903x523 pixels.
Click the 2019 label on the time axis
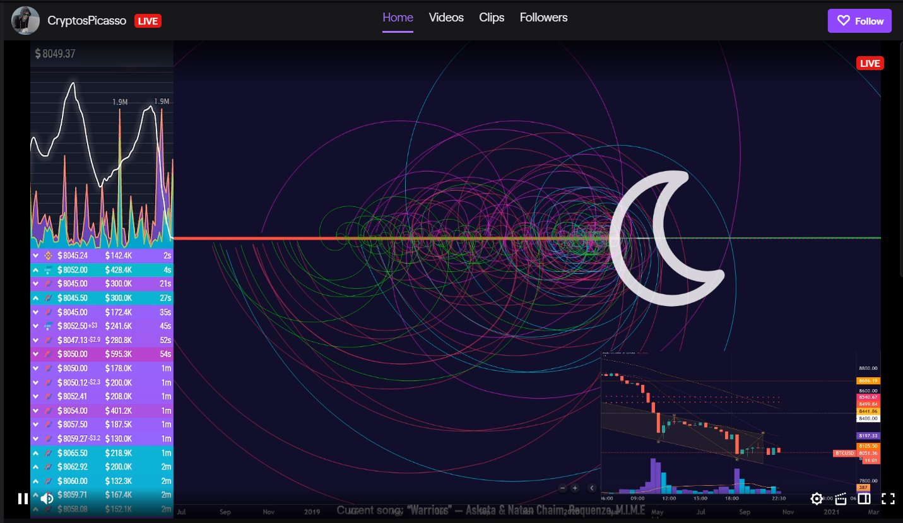(312, 512)
